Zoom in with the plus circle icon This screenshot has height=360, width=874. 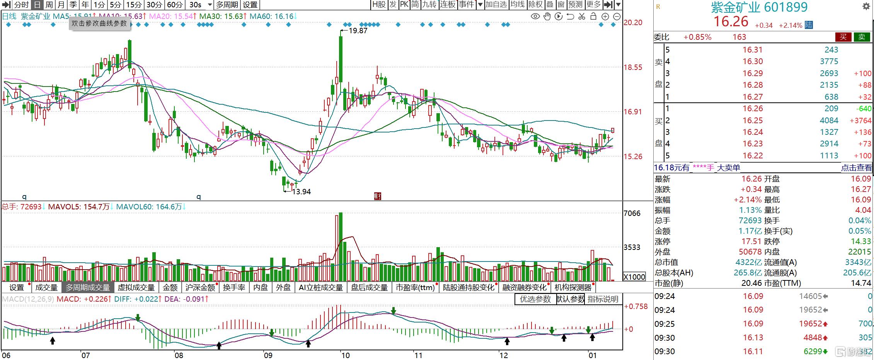coord(605,16)
